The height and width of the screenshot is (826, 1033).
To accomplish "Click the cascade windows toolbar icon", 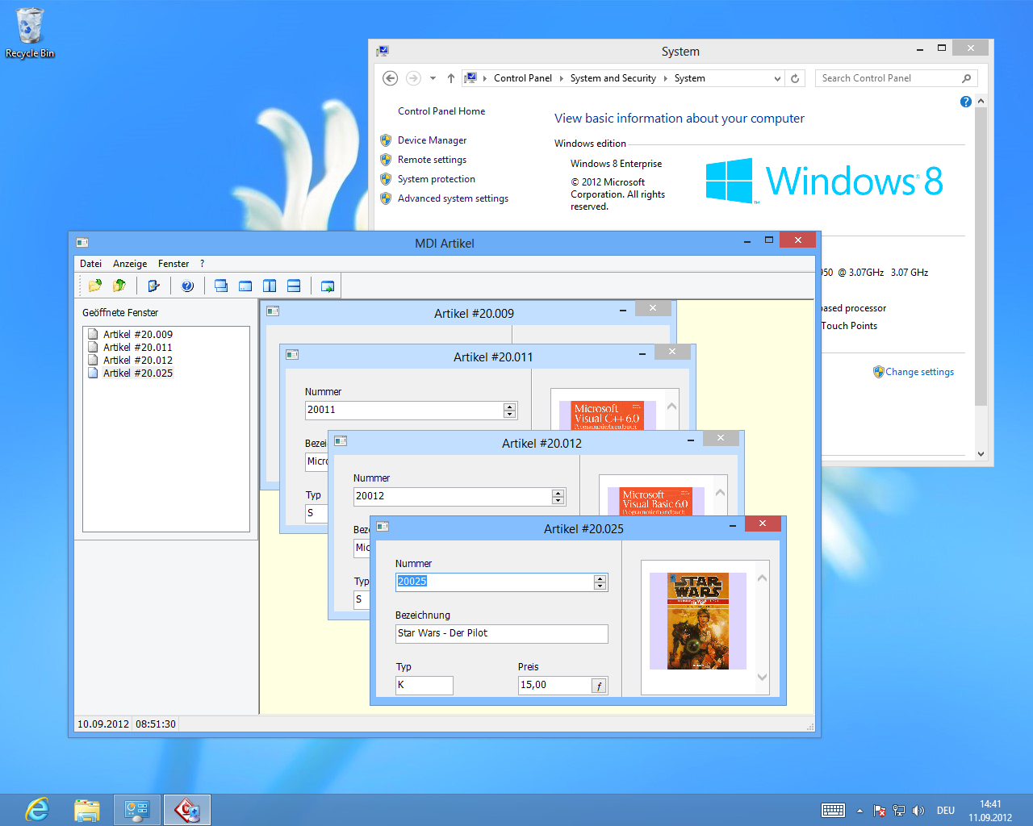I will coord(221,286).
